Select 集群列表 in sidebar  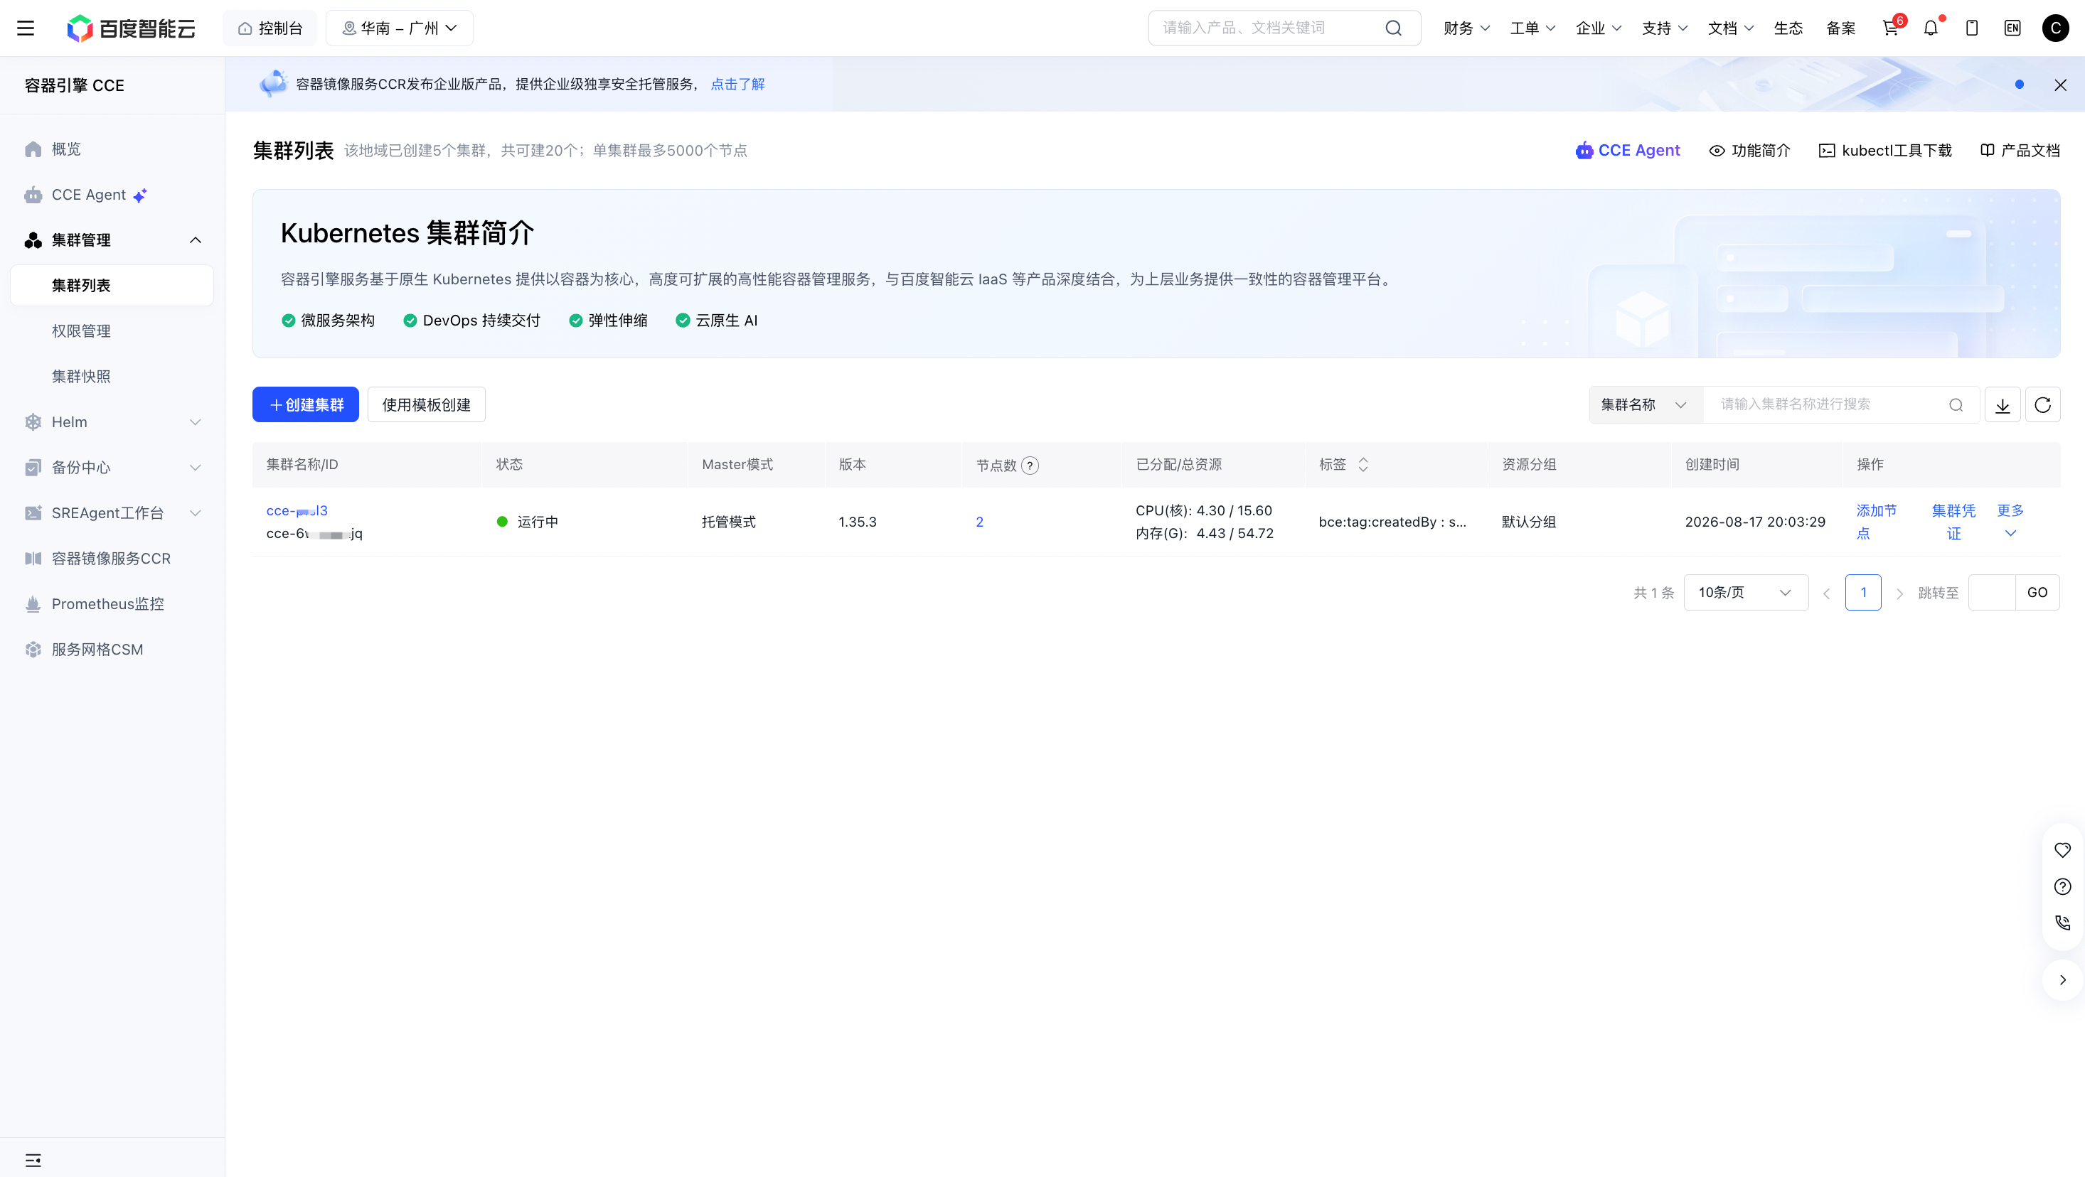point(112,286)
